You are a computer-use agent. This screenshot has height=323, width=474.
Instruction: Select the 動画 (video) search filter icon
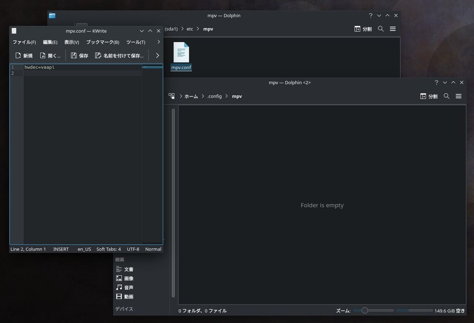[119, 296]
